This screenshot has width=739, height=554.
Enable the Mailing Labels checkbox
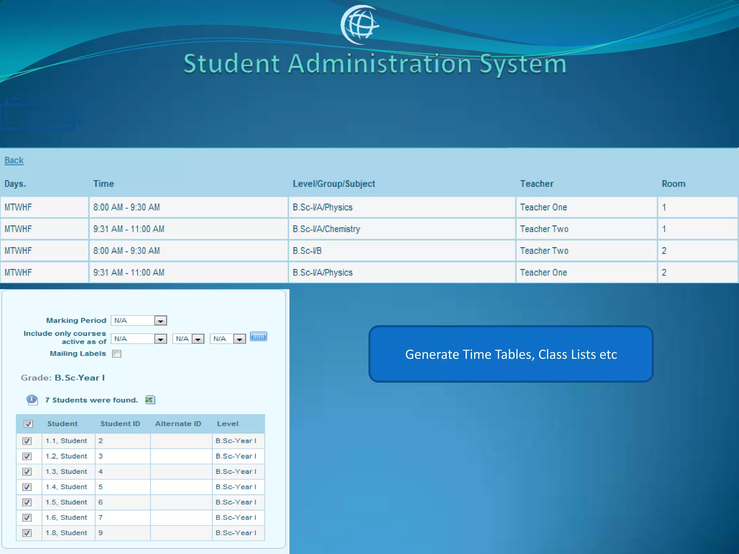(117, 354)
